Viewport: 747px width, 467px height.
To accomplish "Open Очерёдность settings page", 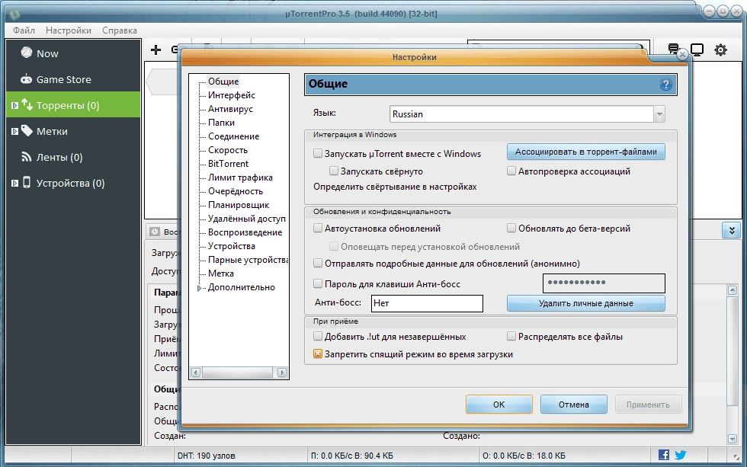I will tap(236, 191).
